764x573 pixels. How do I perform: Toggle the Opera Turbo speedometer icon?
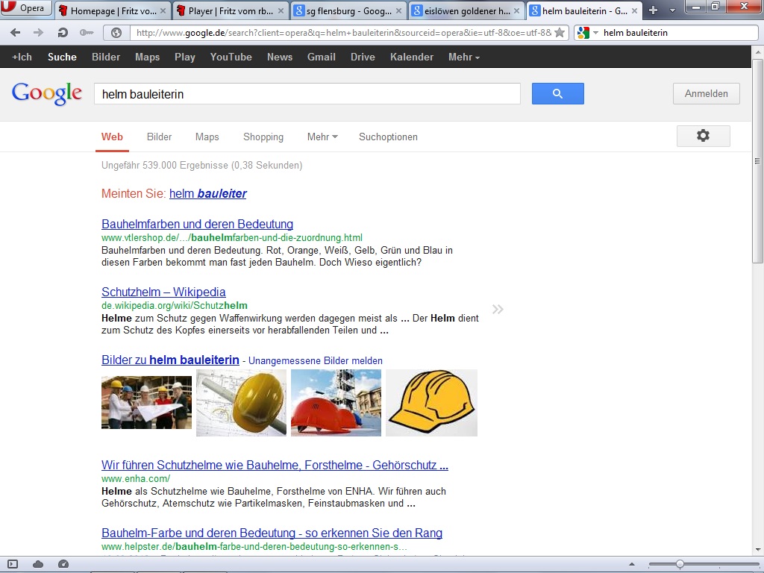tap(63, 564)
